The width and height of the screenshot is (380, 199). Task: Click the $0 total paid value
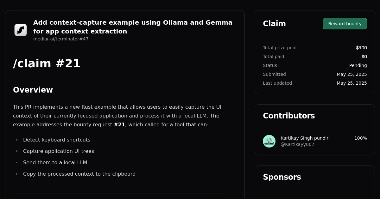364,57
